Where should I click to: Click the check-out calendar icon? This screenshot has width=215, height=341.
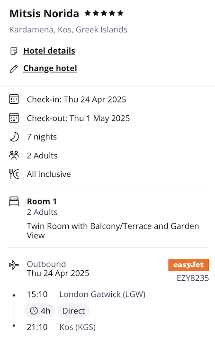[x=14, y=118]
